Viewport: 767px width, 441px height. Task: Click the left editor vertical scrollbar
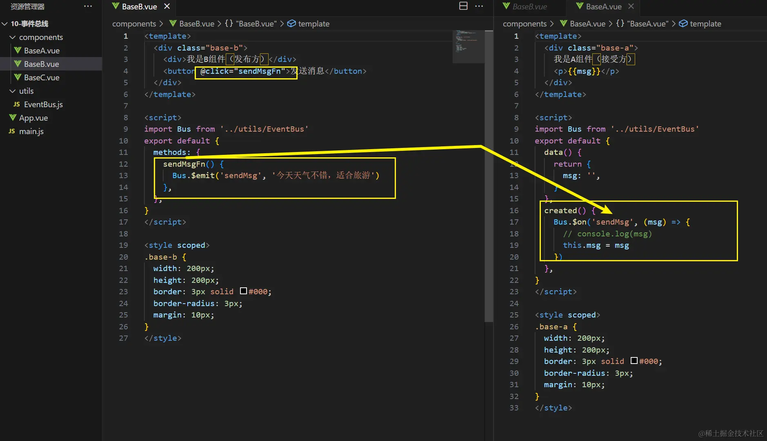[x=489, y=176]
